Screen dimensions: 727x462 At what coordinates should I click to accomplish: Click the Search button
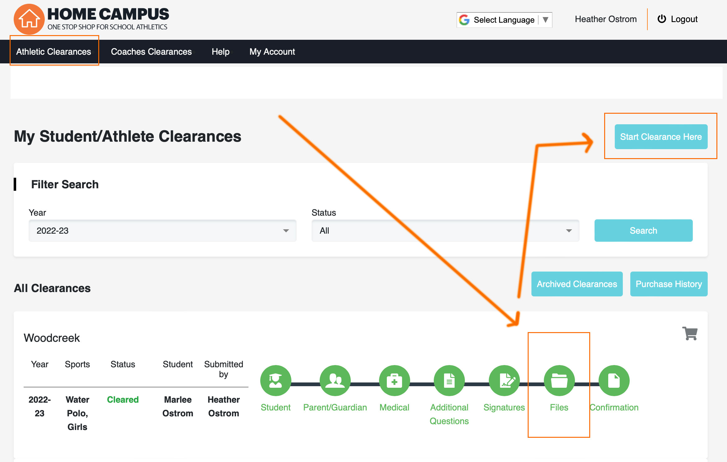(643, 231)
